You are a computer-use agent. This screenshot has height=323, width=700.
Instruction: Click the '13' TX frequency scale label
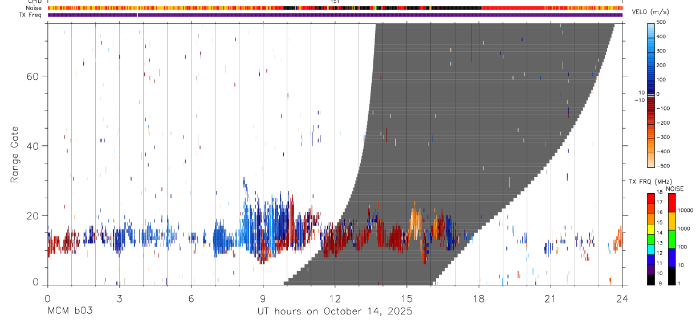[x=660, y=243]
